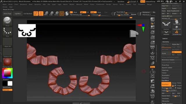Toggle the Rgb channel button
186x104 pixels.
[x=83, y=12]
